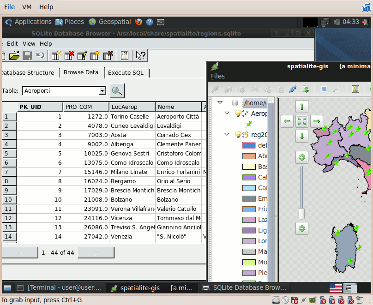Click the Create Table icon

pyautogui.click(x=56, y=56)
